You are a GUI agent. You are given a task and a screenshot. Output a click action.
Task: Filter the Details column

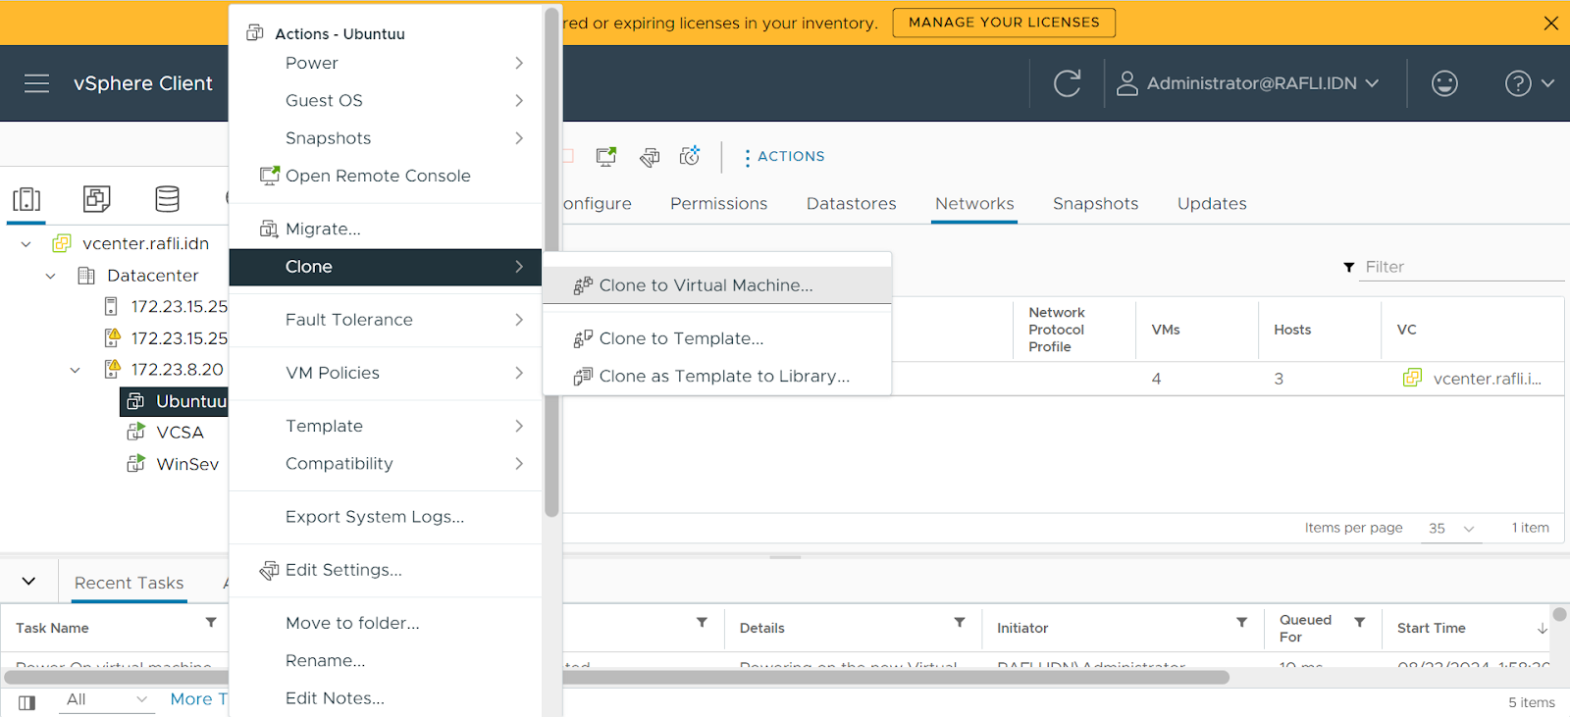click(960, 622)
